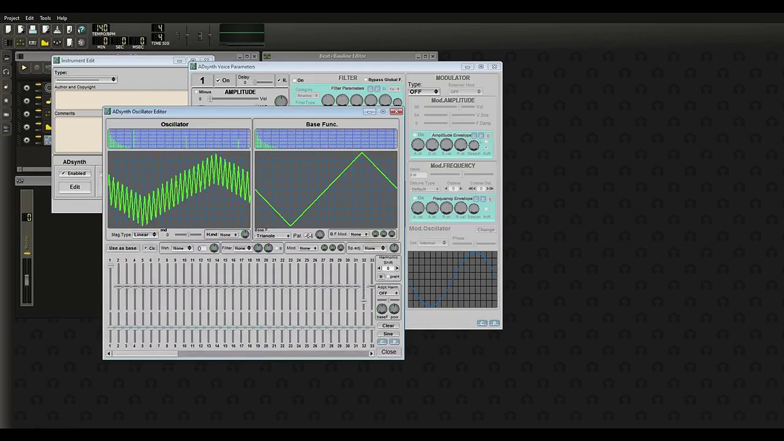
Task: Click the ADsynth Edit button
Action: click(x=75, y=187)
